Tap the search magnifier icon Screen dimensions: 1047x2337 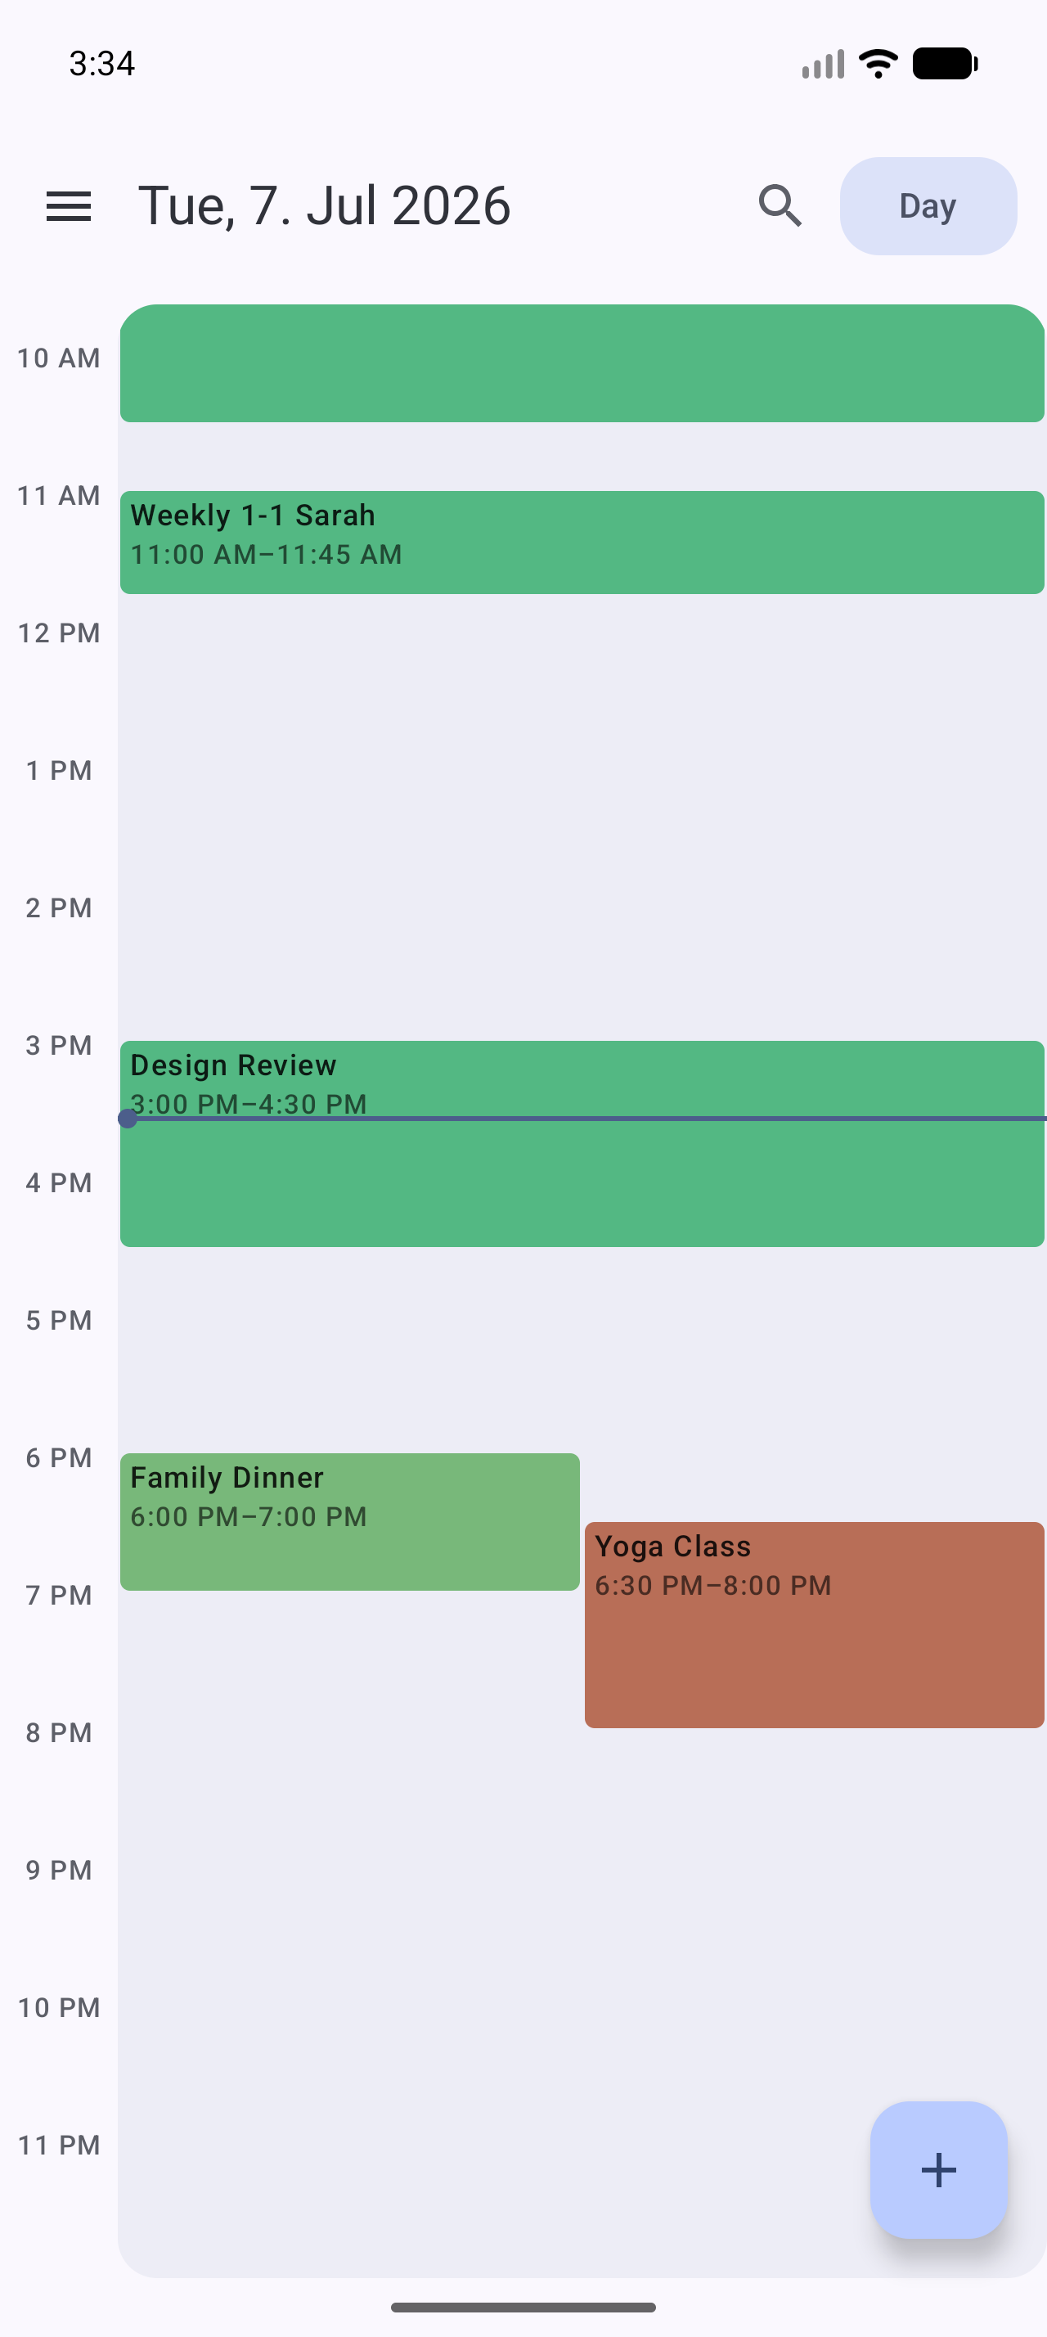click(780, 206)
